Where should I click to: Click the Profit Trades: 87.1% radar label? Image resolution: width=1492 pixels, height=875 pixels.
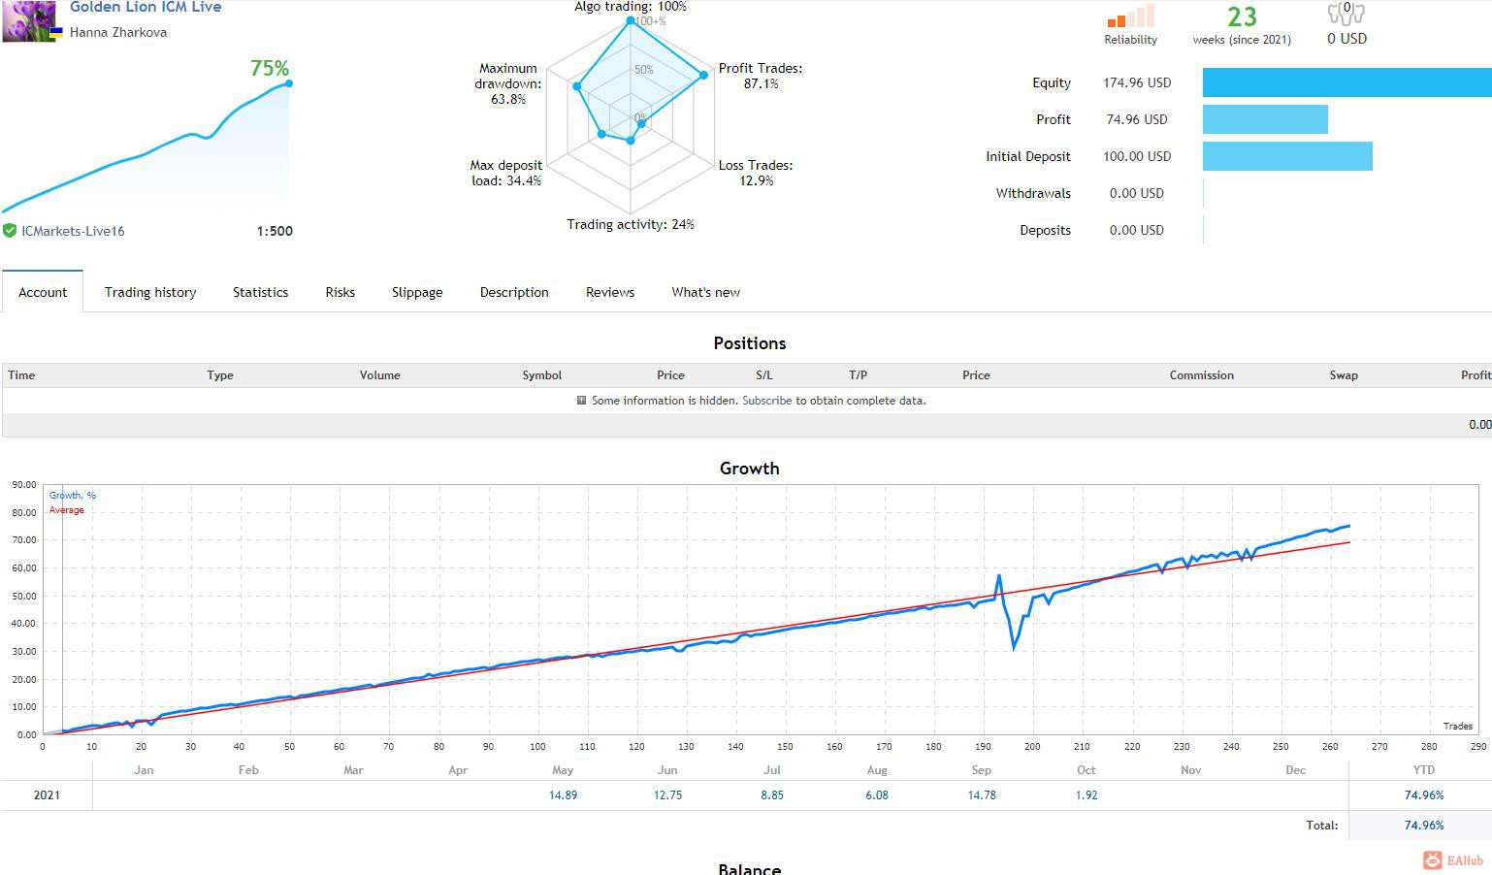tap(761, 76)
